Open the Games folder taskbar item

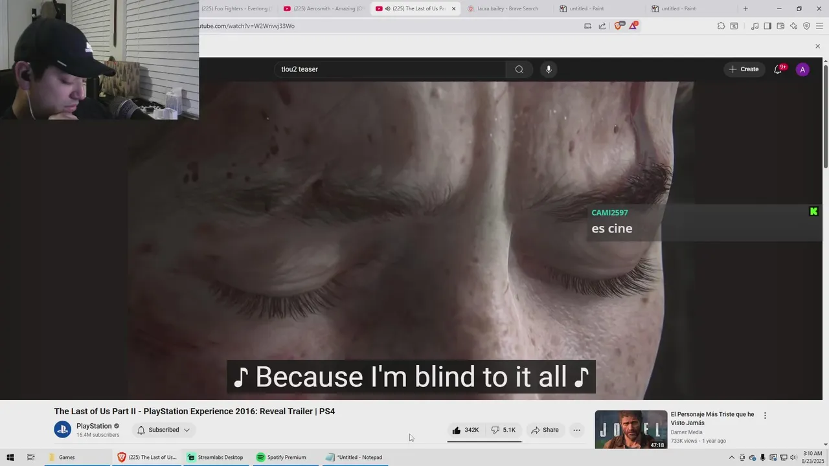point(78,458)
